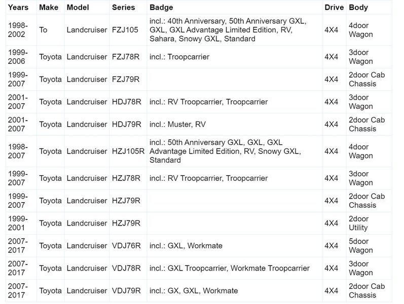Select the VDJ79R series cell
Viewport: 404px width, 304px height.
tap(126, 291)
